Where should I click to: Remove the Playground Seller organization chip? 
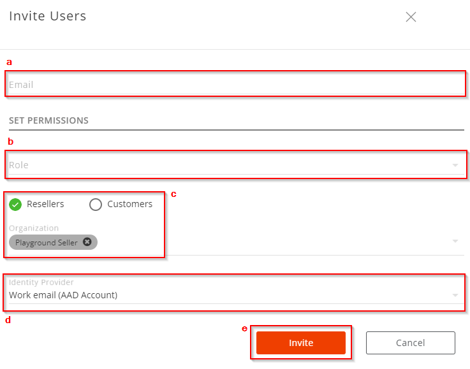pyautogui.click(x=87, y=242)
